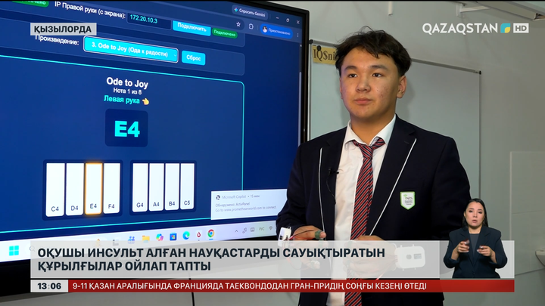
Task: Tap the B4 piano key
Action: 172,186
